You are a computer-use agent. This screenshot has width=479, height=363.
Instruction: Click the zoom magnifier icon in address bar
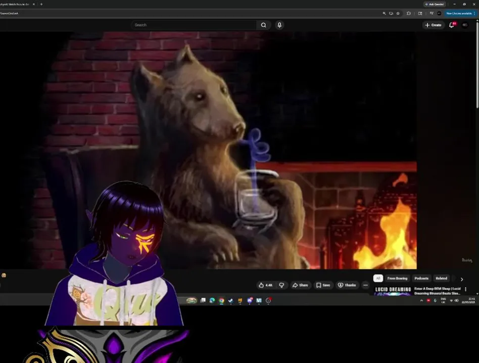coord(384,14)
